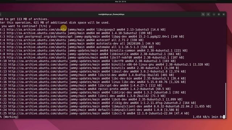This screenshot has height=130, width=232.
Task: Click the '[Y/n] y' prompt text
Action: [x=45, y=26]
